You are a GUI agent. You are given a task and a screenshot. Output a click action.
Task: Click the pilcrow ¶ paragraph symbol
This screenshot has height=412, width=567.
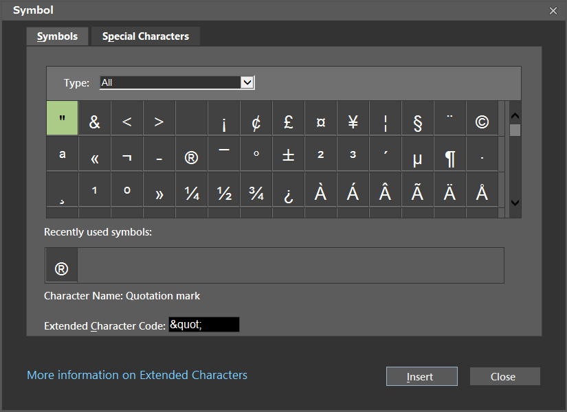click(x=449, y=157)
